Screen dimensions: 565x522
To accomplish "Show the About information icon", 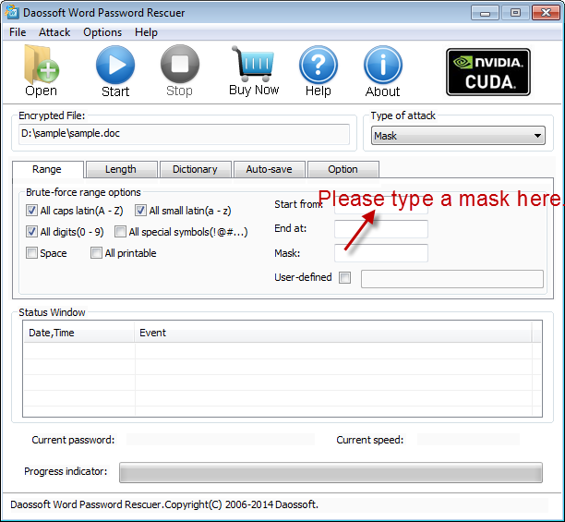I will coord(383,71).
